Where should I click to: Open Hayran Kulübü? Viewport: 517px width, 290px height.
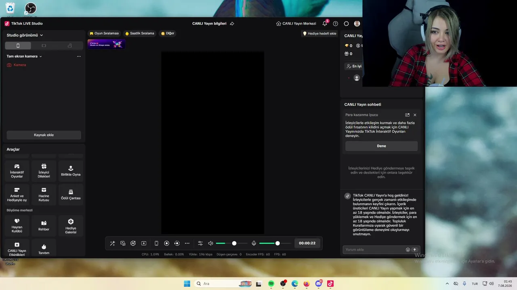pos(17,226)
